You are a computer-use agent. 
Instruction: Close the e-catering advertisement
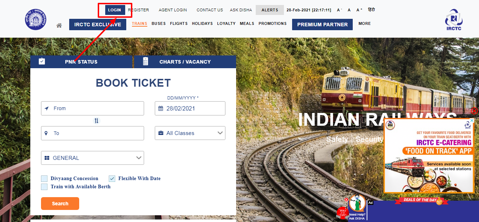474,111
